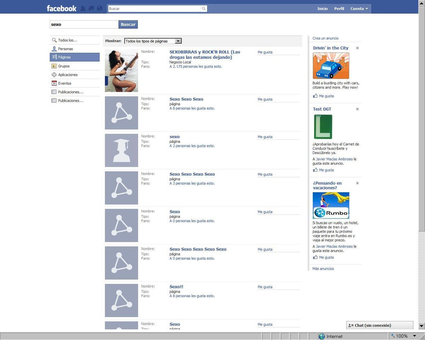Select the Grupos filter in sidebar
This screenshot has width=425, height=340.
click(64, 66)
